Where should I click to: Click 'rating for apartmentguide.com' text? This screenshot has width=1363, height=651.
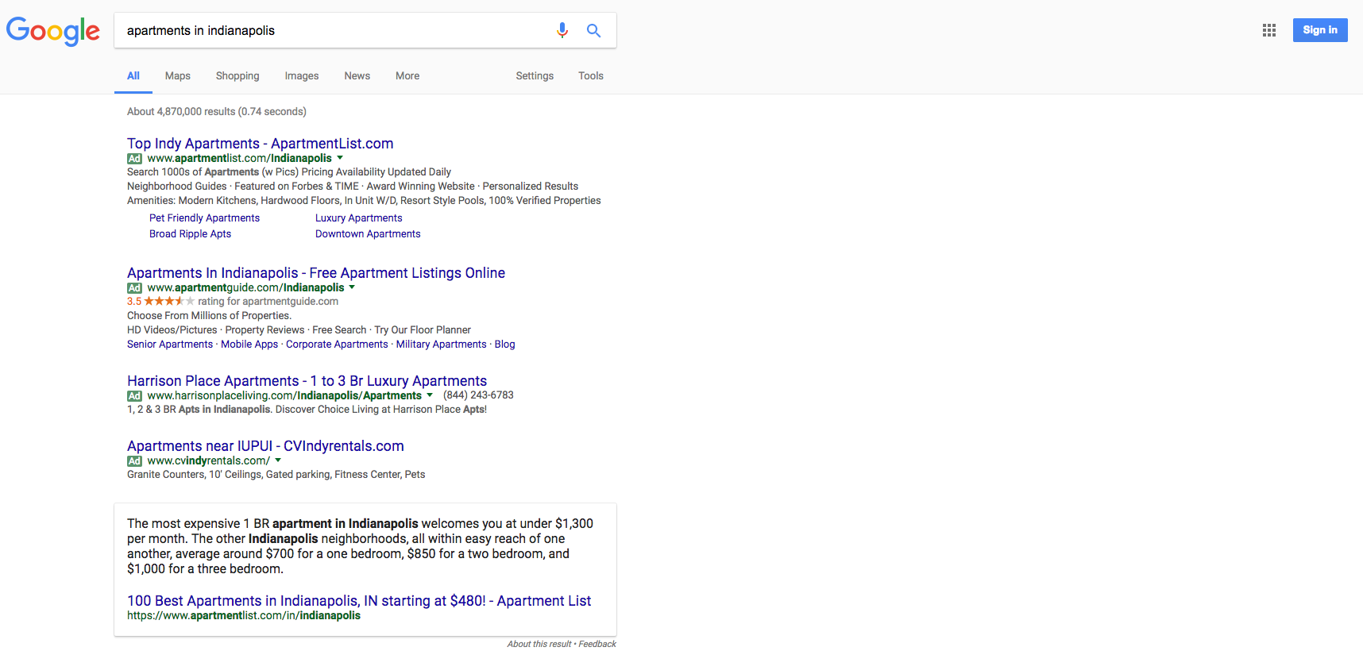point(268,302)
